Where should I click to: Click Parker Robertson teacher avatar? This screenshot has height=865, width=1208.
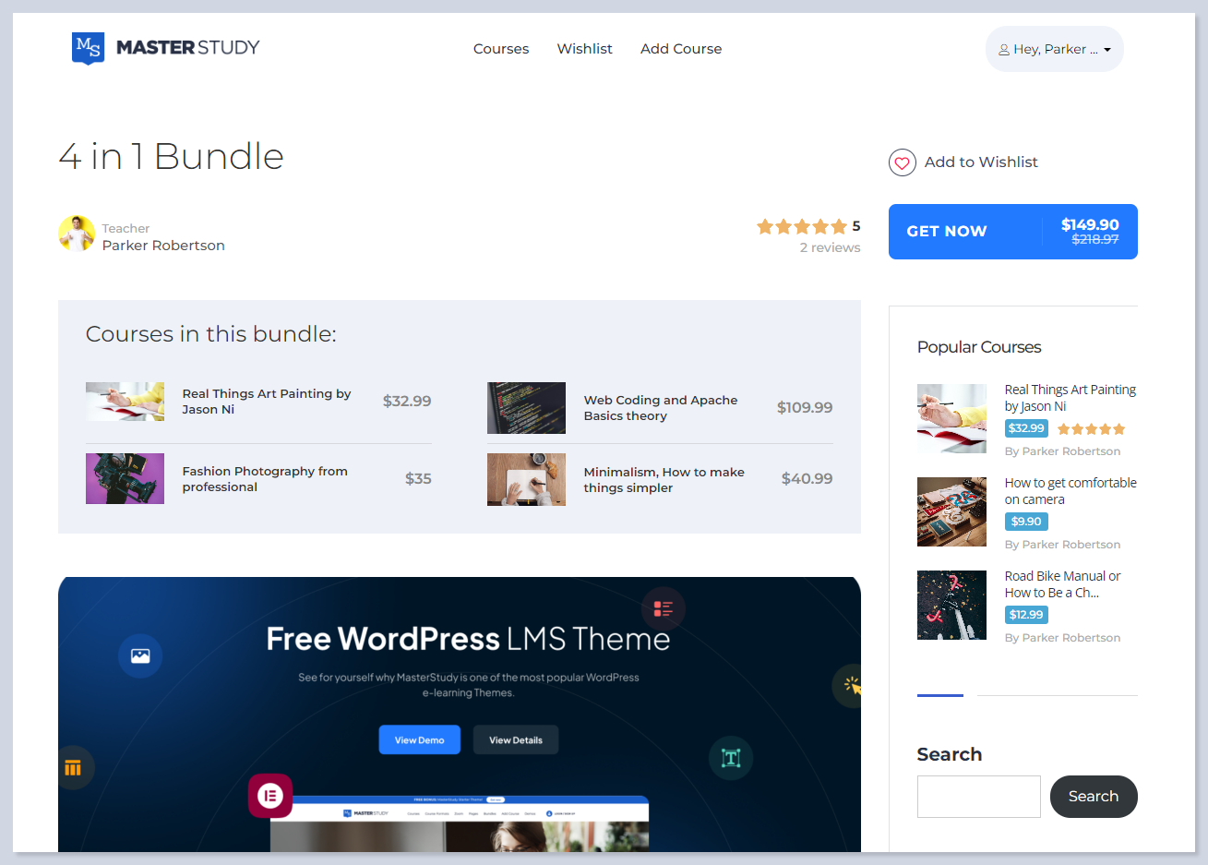click(77, 234)
